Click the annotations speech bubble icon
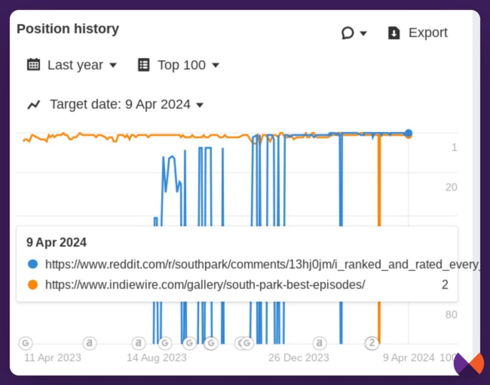The height and width of the screenshot is (385, 490). pos(347,33)
